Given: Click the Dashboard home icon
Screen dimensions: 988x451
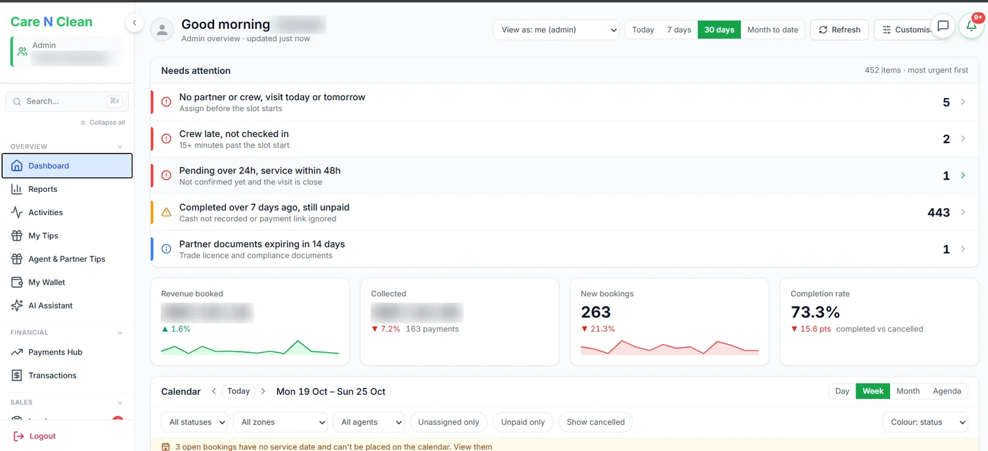Looking at the screenshot, I should (17, 166).
